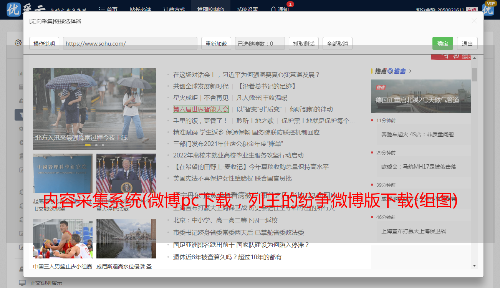Open link 聆听土地之歌

255,121
